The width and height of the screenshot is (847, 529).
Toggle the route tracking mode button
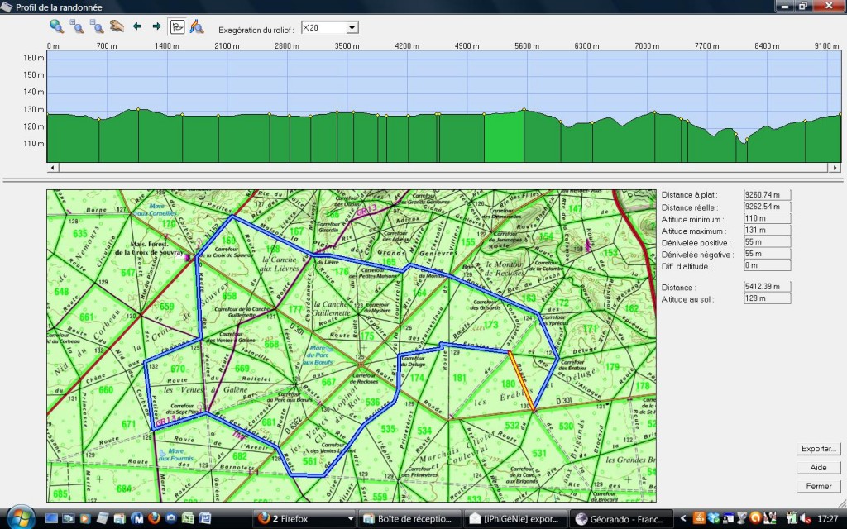(x=177, y=26)
